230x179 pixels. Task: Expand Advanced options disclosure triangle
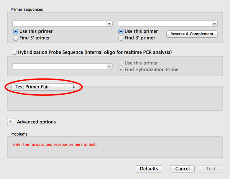[x=10, y=122]
